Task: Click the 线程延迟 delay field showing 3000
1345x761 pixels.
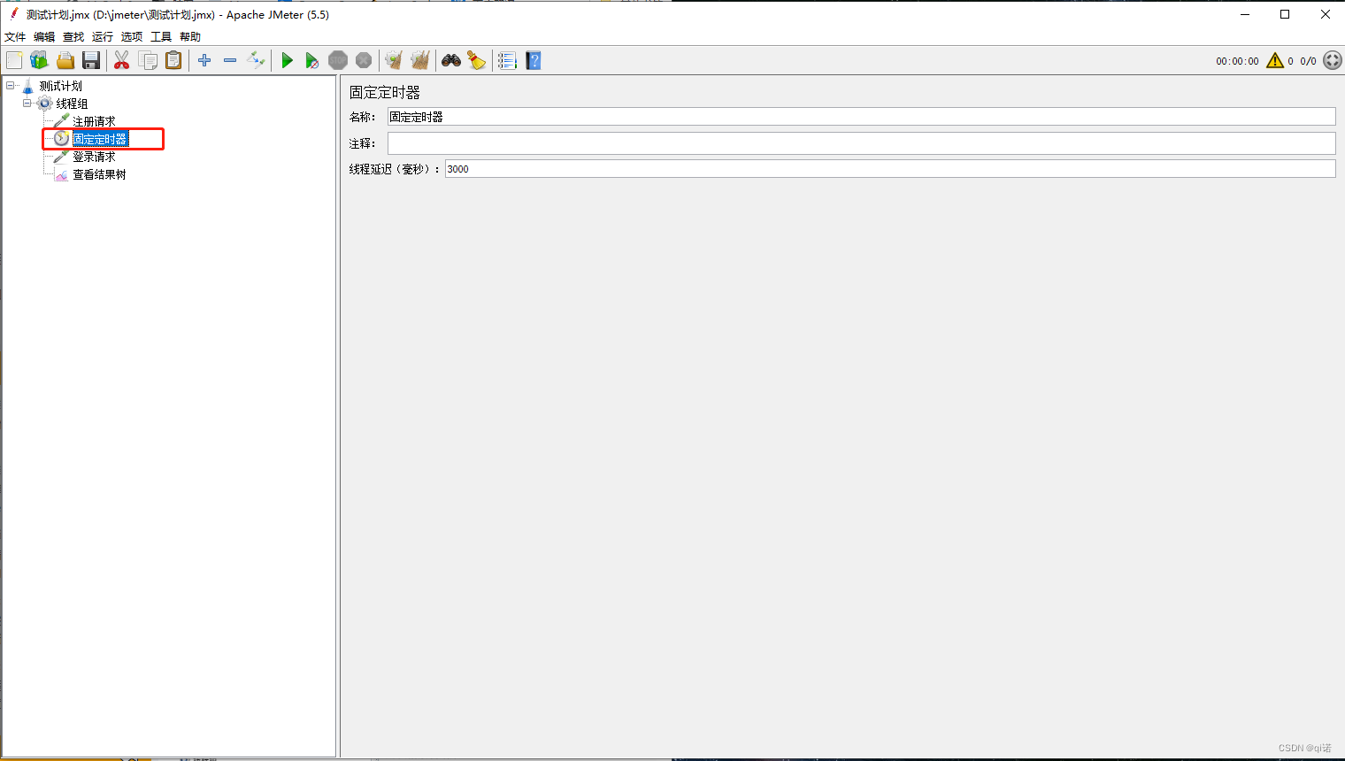Action: click(x=890, y=169)
